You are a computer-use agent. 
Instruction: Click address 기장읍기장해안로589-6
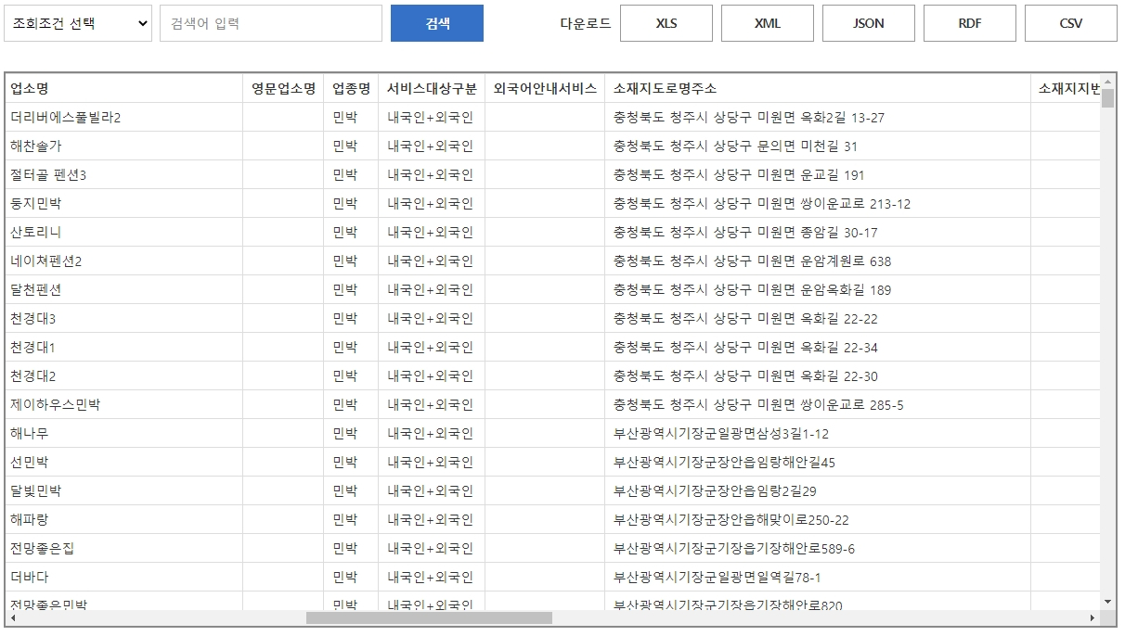click(x=785, y=548)
